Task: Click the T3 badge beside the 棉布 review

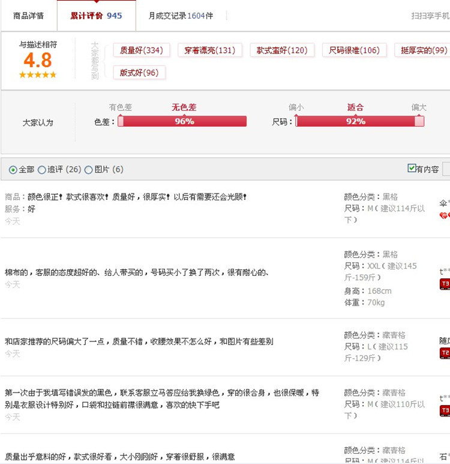Action: click(x=445, y=284)
